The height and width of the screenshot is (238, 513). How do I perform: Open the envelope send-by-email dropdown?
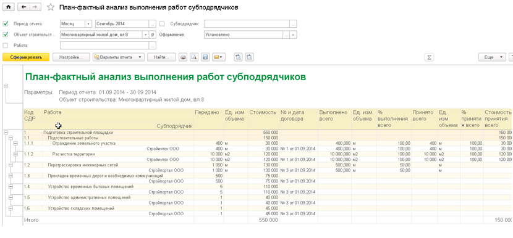coord(219,57)
